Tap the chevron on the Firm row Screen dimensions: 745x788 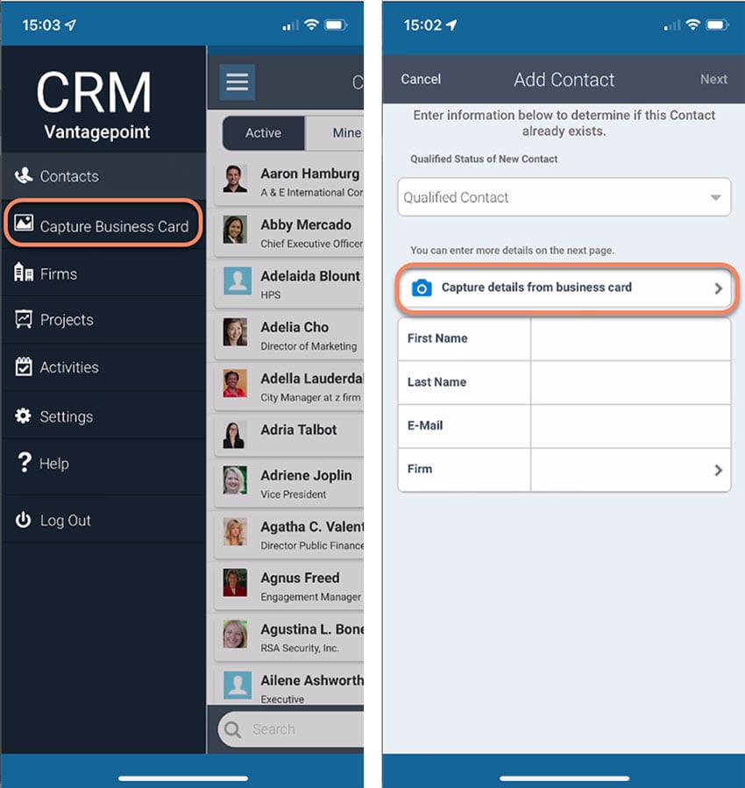719,470
